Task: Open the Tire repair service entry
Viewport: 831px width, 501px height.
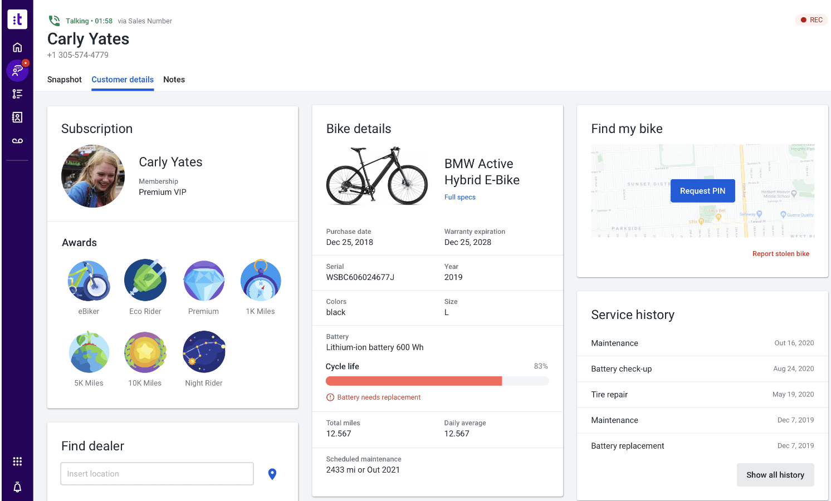Action: [703, 395]
